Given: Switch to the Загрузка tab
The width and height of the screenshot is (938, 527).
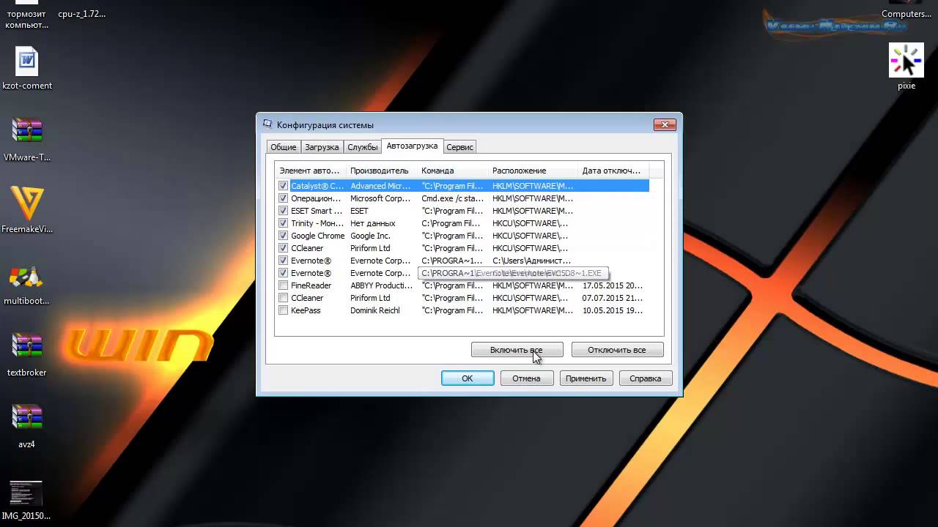Looking at the screenshot, I should point(322,147).
